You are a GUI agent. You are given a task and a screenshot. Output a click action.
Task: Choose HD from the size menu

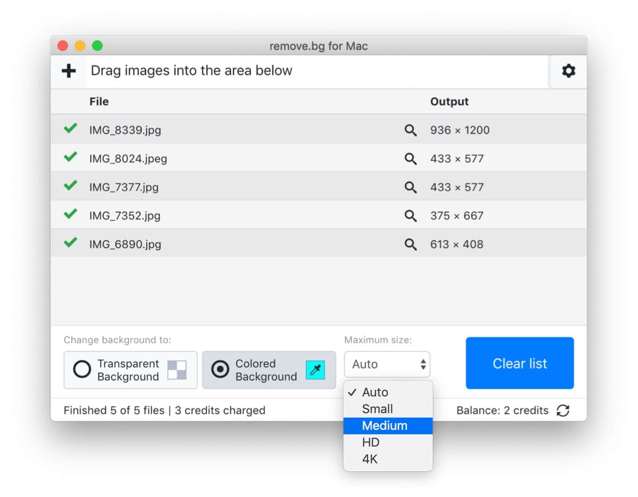[x=388, y=443]
